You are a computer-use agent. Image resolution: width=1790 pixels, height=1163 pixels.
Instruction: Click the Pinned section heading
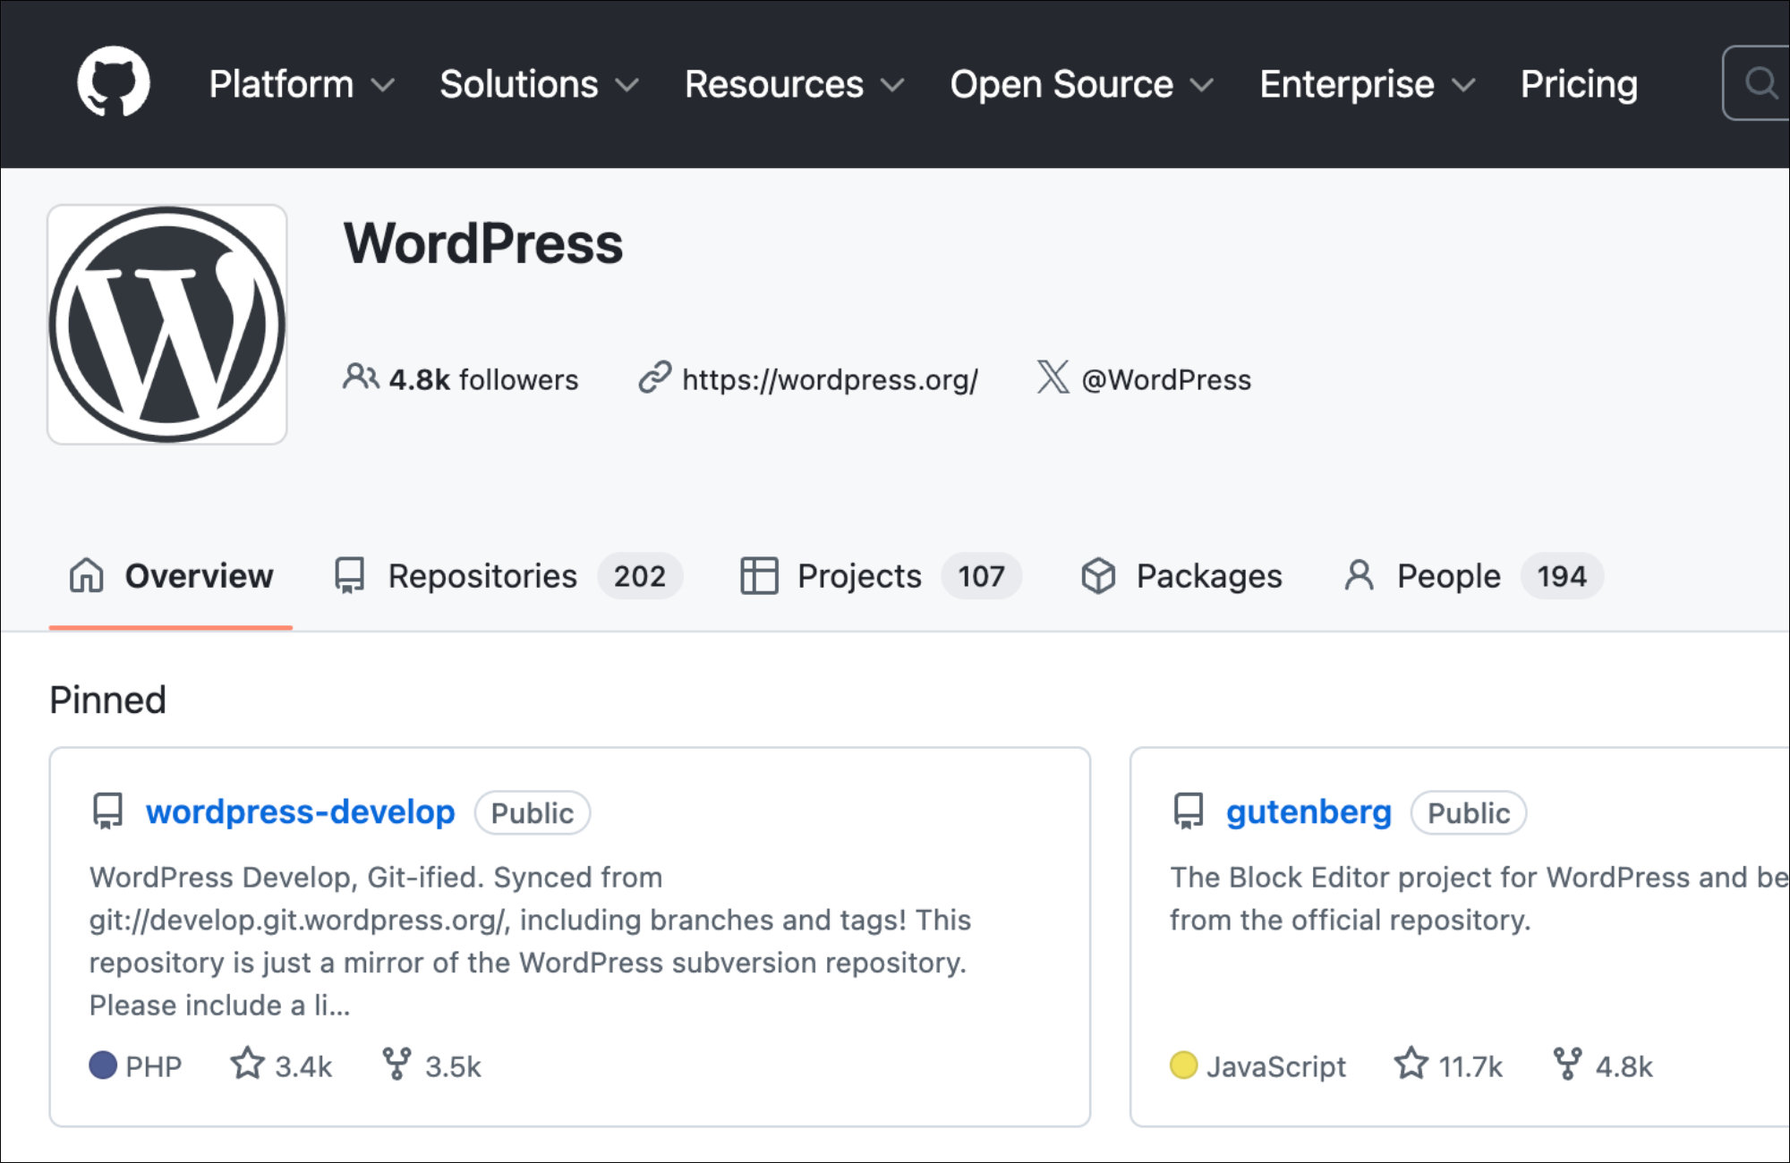pyautogui.click(x=107, y=700)
